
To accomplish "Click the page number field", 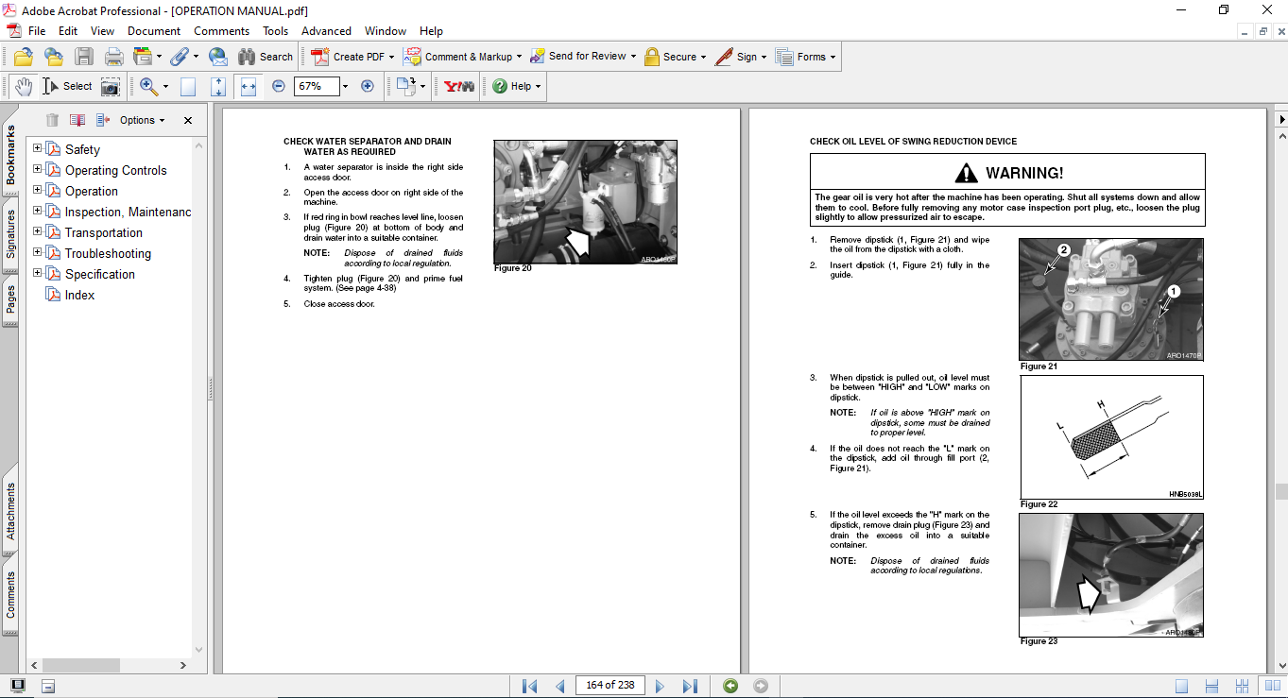I will tap(610, 685).
